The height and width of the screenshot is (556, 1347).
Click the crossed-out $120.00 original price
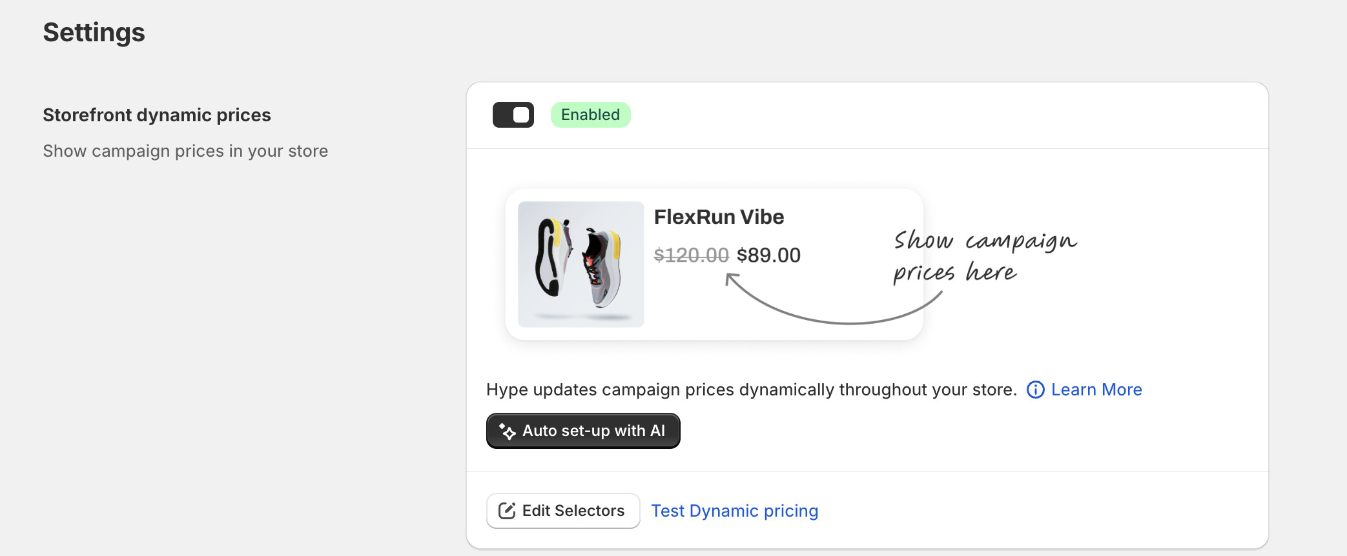691,255
